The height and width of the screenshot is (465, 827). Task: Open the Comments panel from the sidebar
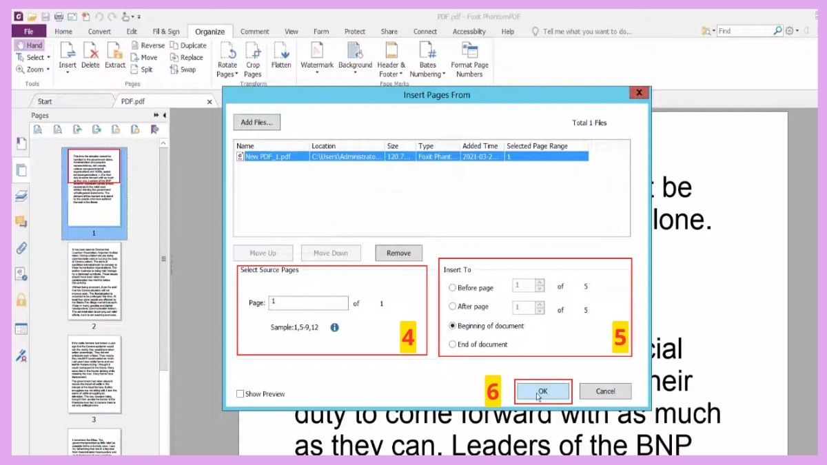click(21, 222)
